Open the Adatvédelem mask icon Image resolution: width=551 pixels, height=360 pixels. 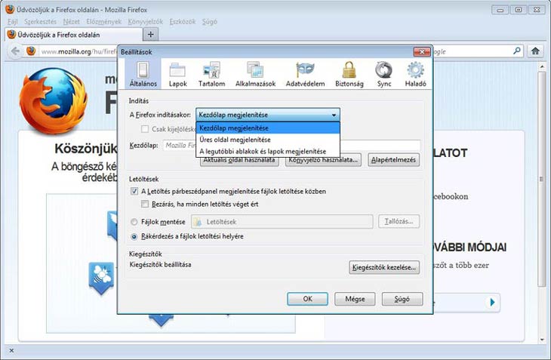coord(306,75)
